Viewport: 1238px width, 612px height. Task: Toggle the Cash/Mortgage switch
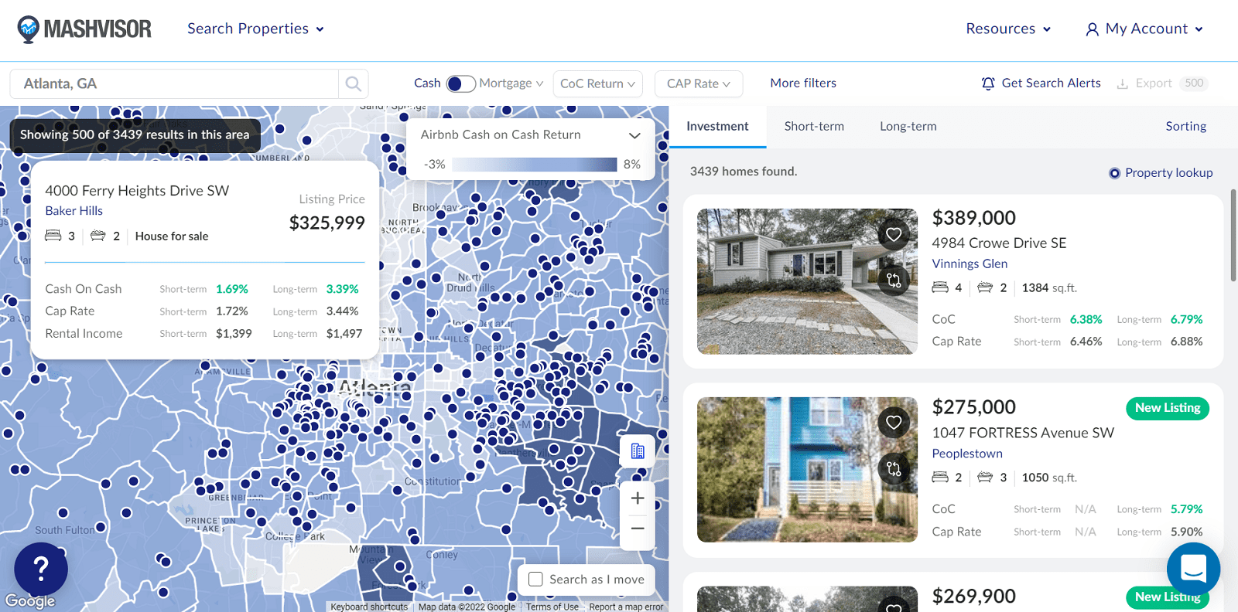(460, 83)
